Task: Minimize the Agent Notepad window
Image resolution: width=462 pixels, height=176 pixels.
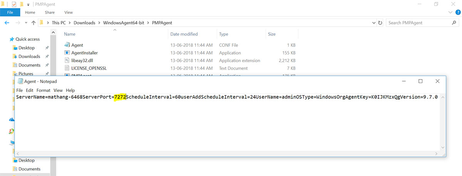Action: tap(403, 81)
